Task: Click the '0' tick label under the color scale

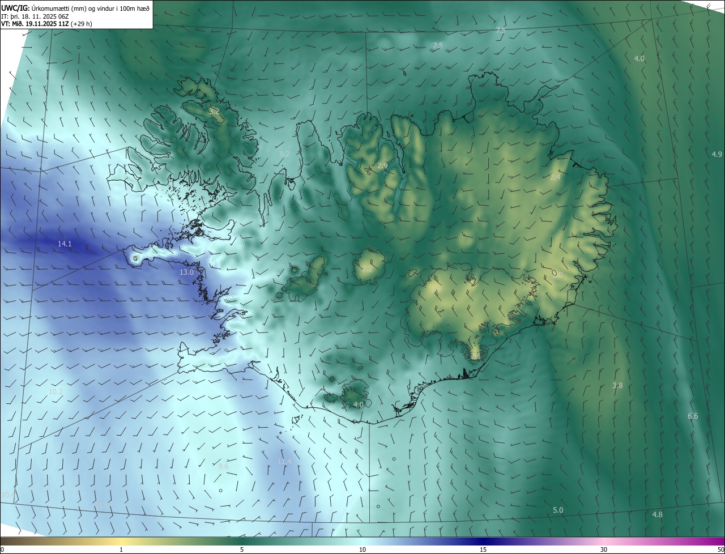Action: click(x=2, y=549)
